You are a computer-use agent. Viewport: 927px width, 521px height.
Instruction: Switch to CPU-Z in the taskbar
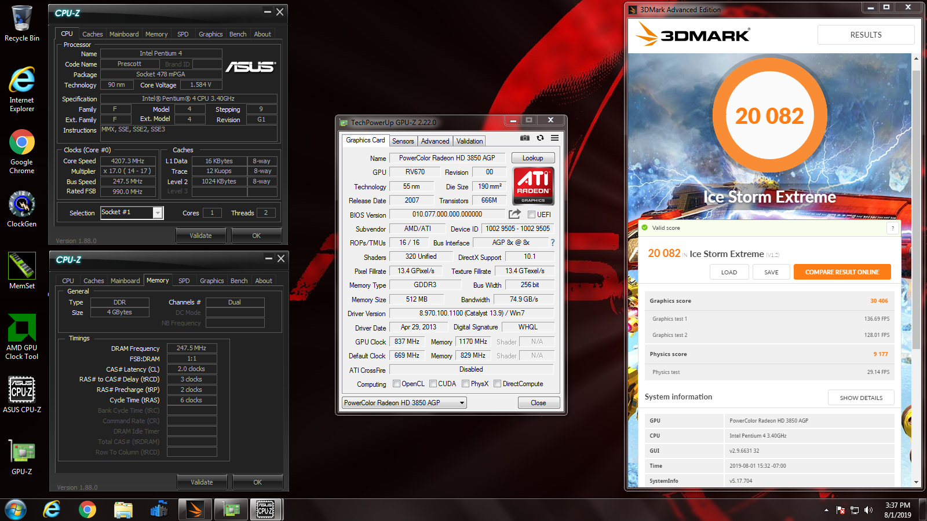point(265,509)
